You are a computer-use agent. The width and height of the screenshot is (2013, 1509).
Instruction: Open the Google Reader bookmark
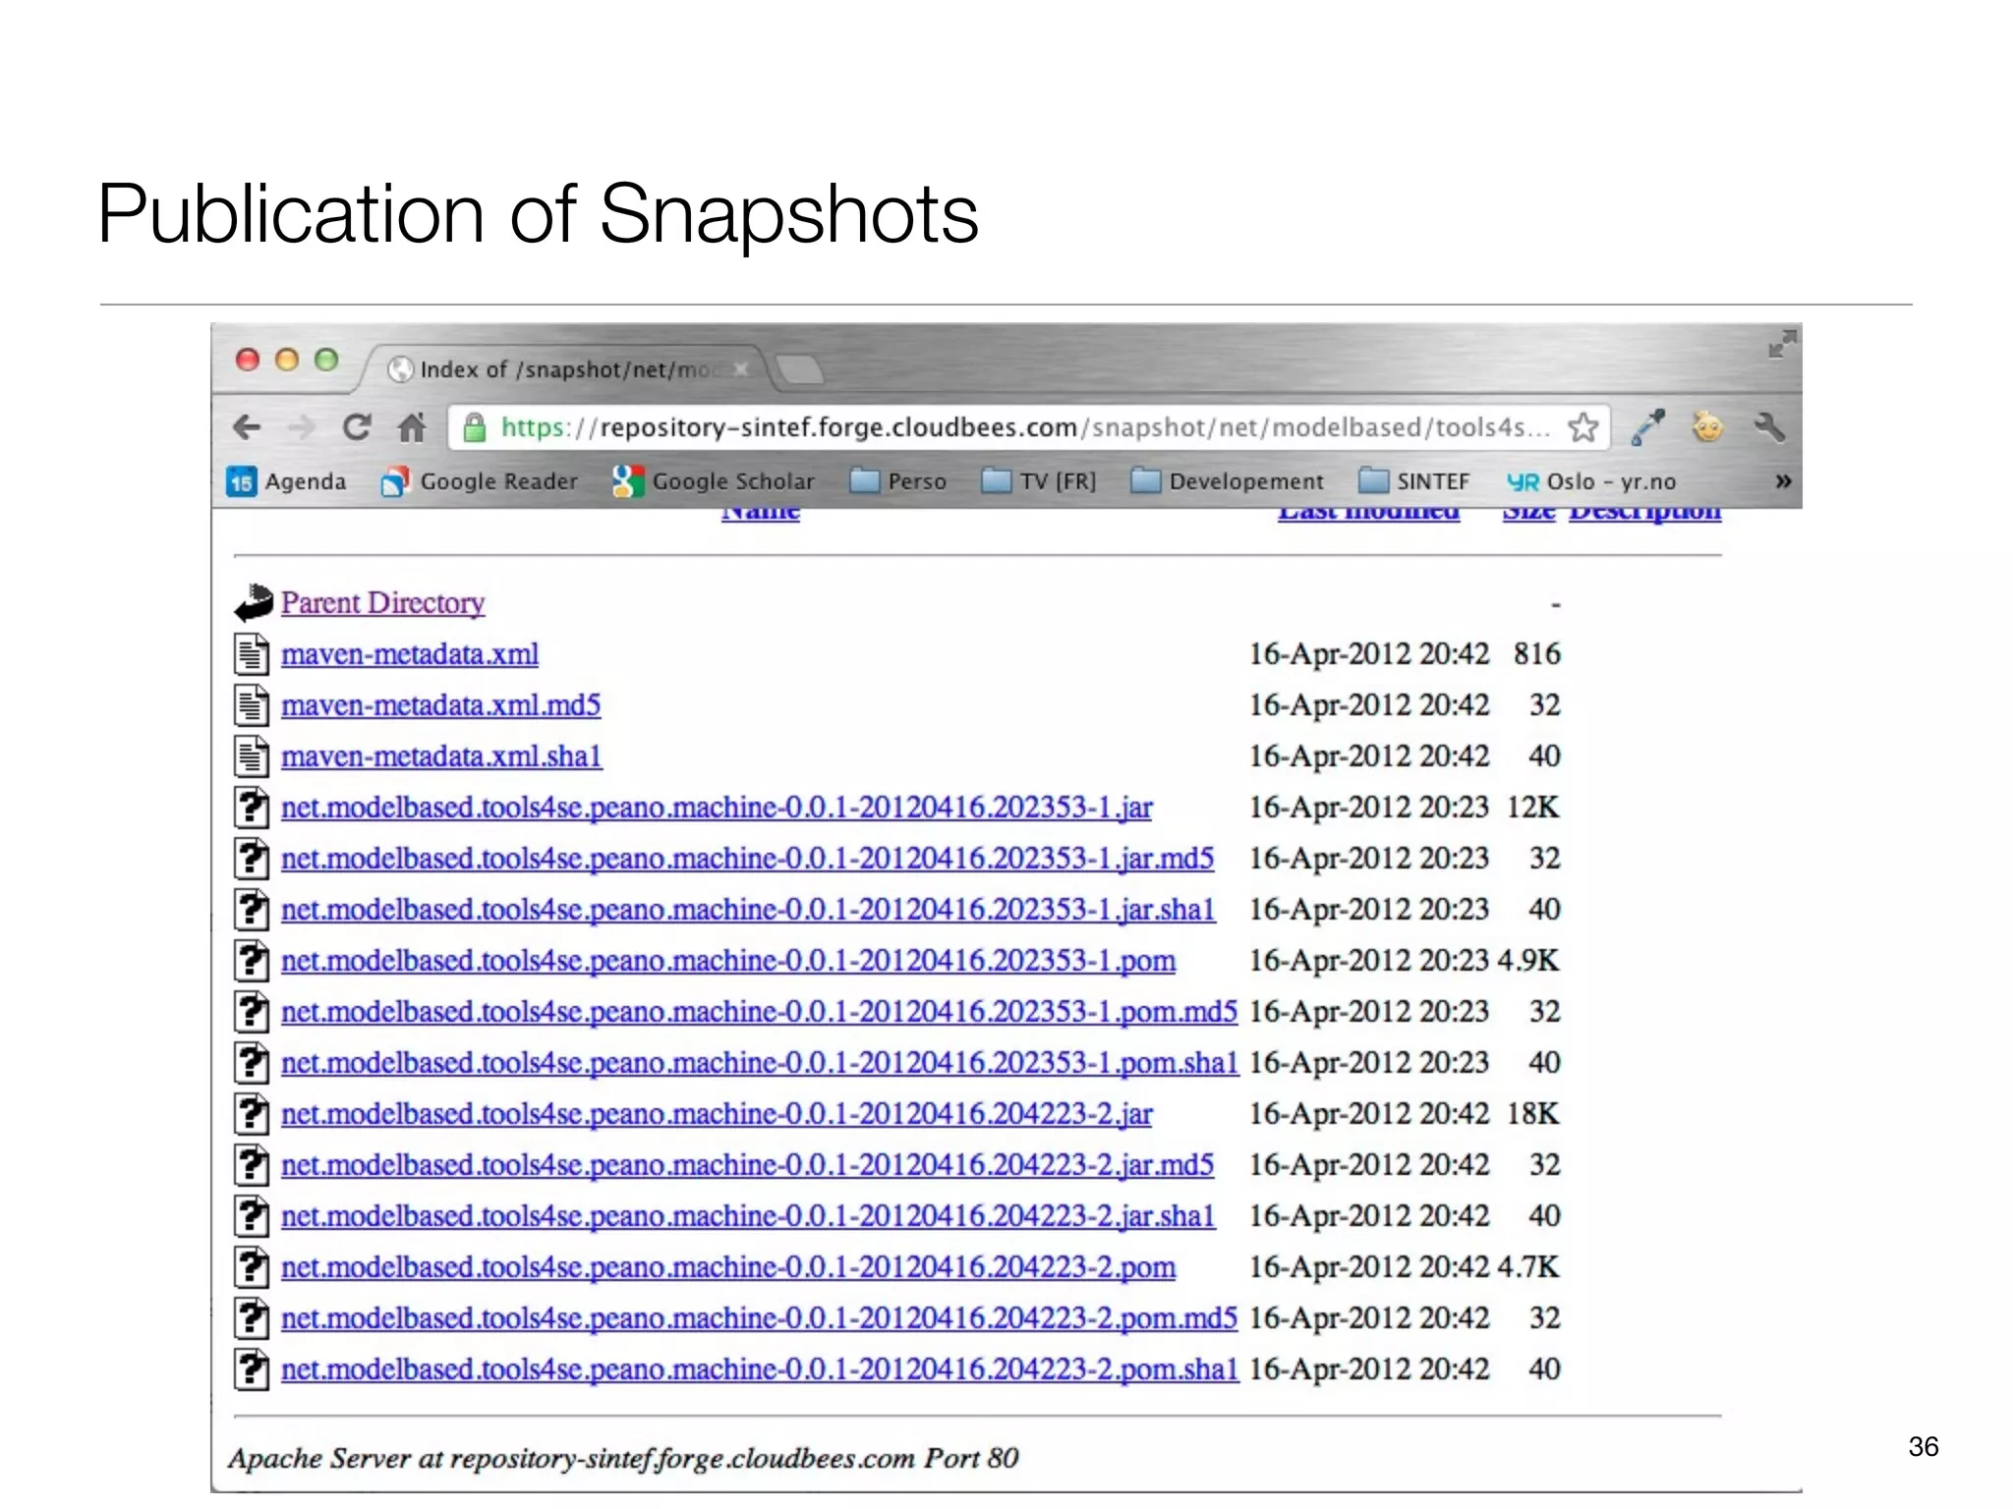tap(480, 481)
